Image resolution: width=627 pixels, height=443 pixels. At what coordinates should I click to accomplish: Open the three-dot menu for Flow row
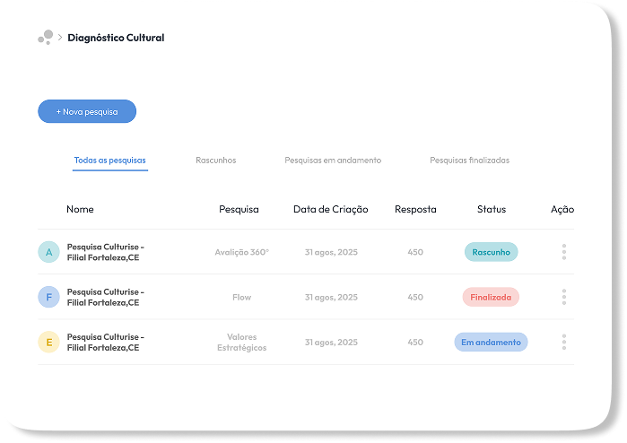pyautogui.click(x=563, y=297)
